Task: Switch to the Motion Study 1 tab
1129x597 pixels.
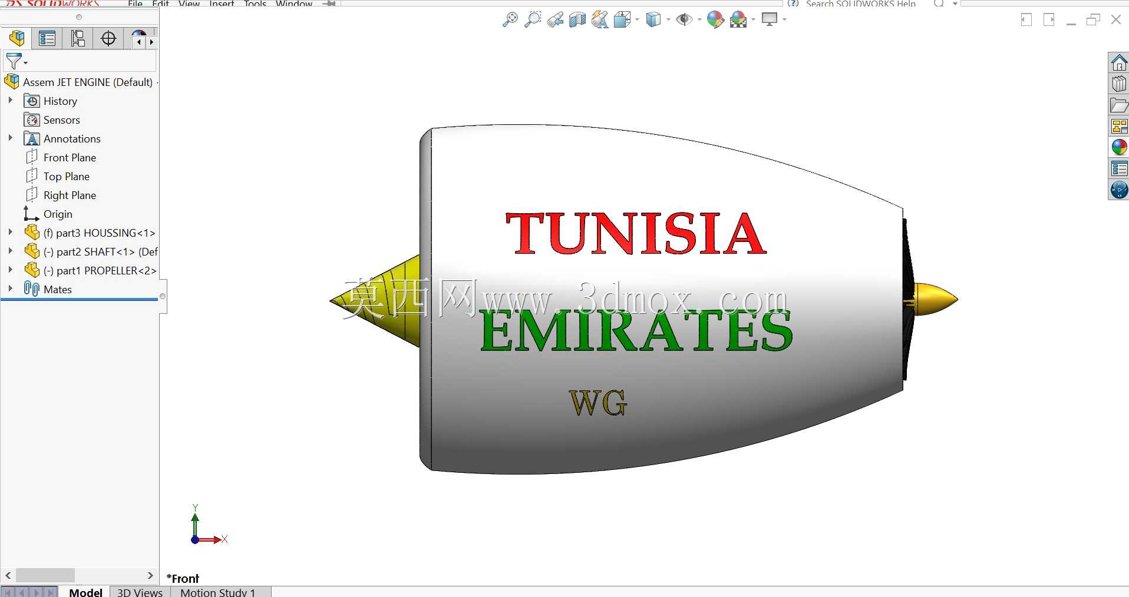Action: click(x=217, y=592)
